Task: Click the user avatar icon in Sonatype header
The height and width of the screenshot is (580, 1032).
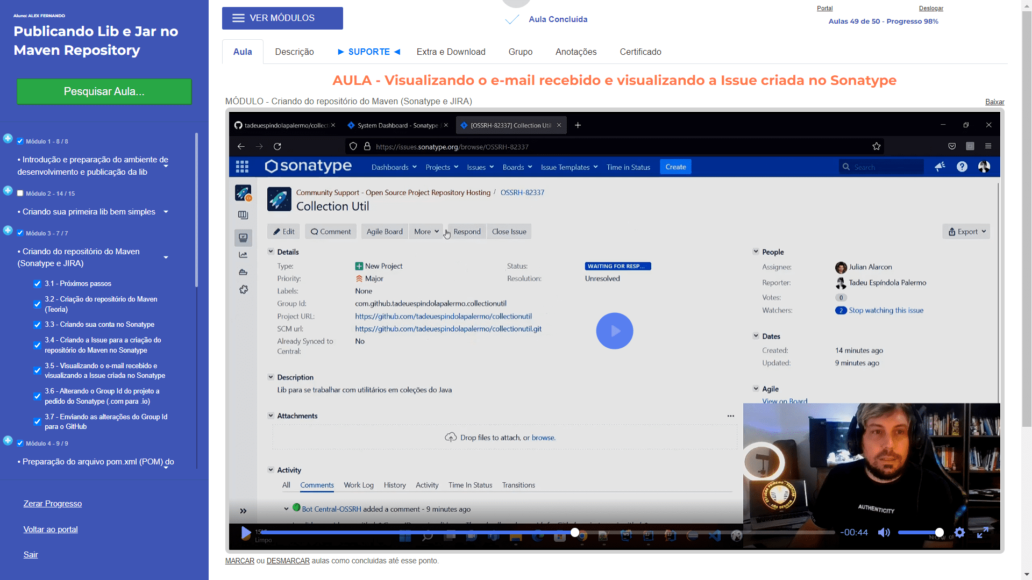Action: 984,167
